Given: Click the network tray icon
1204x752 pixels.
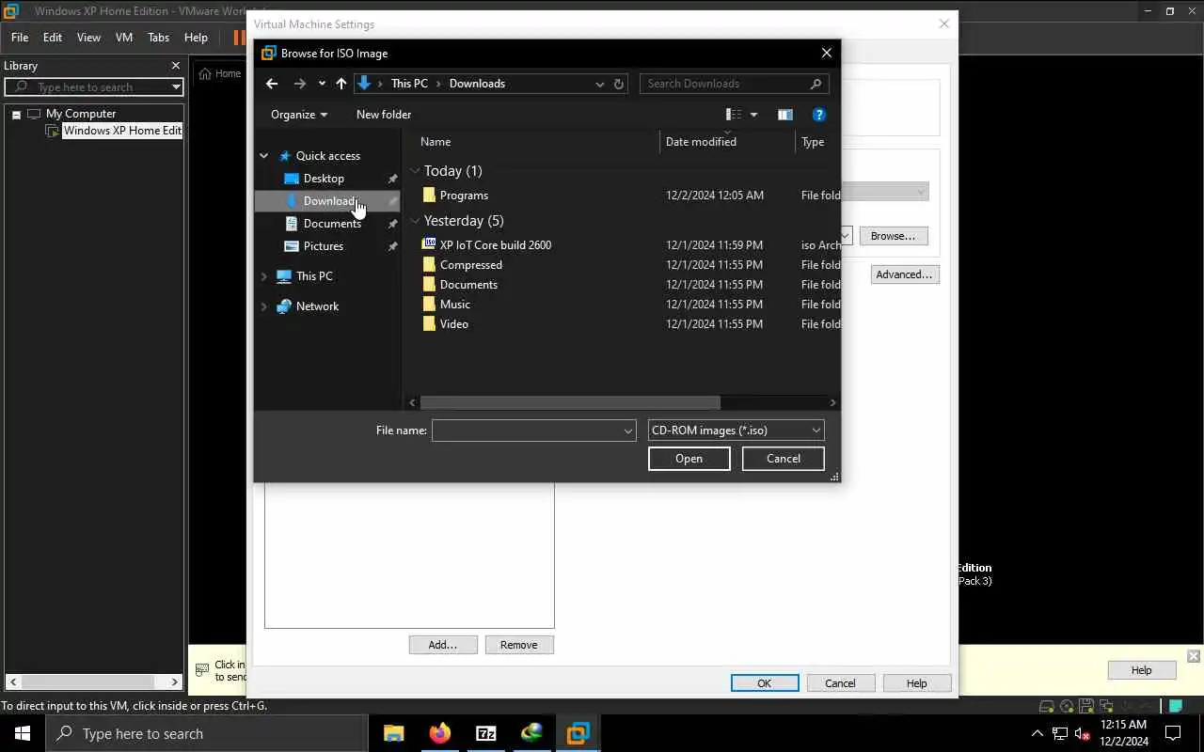Looking at the screenshot, I should tap(1060, 734).
